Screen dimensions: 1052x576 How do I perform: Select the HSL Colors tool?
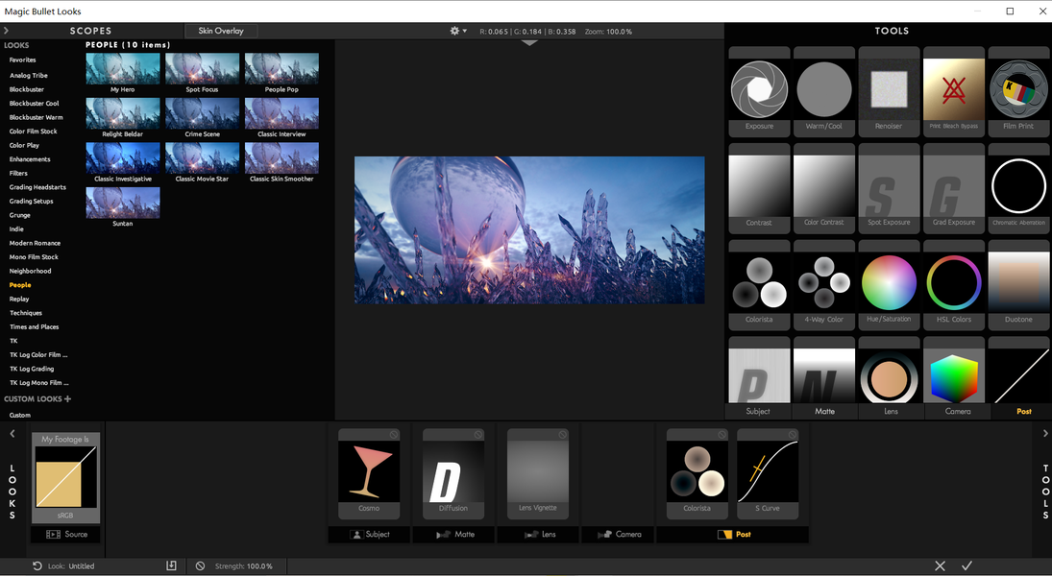tap(953, 285)
